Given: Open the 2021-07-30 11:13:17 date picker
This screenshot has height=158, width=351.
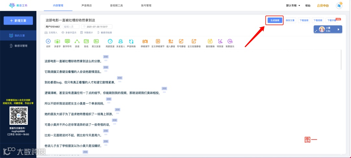Looking at the screenshot, I should (x=97, y=27).
